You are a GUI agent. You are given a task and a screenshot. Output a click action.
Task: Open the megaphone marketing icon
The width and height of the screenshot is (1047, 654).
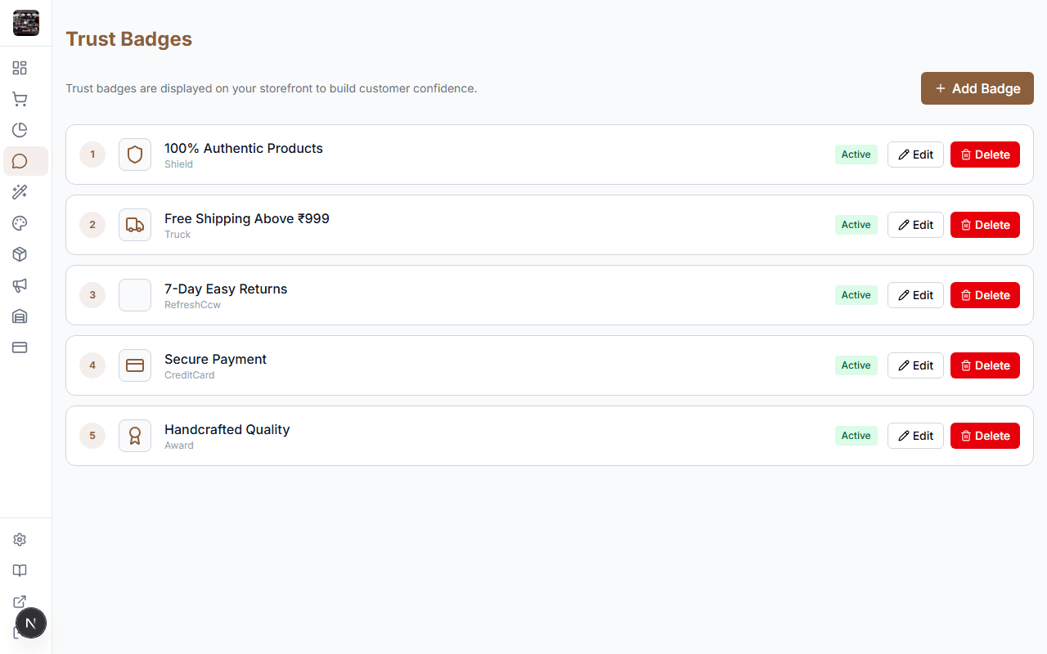pos(20,285)
